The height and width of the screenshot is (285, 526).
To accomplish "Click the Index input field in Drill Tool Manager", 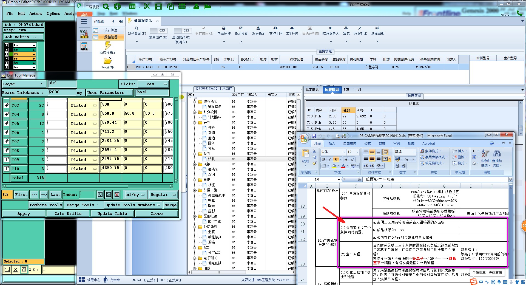I will 87,194.
